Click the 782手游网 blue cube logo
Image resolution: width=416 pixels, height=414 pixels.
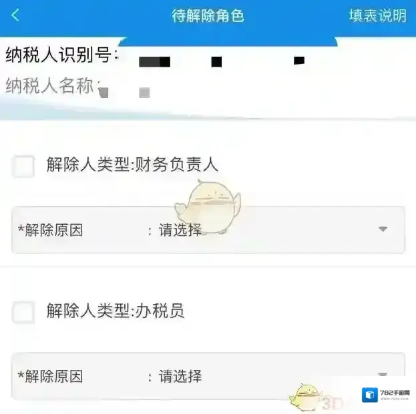(x=369, y=395)
